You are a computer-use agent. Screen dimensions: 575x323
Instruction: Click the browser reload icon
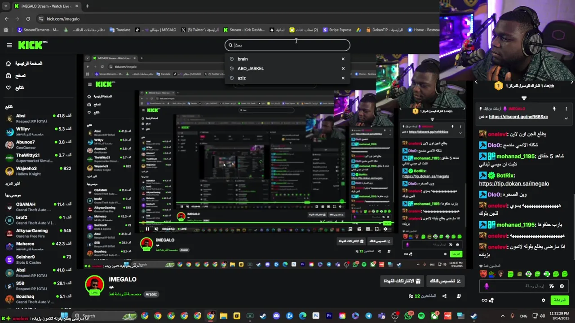[28, 19]
